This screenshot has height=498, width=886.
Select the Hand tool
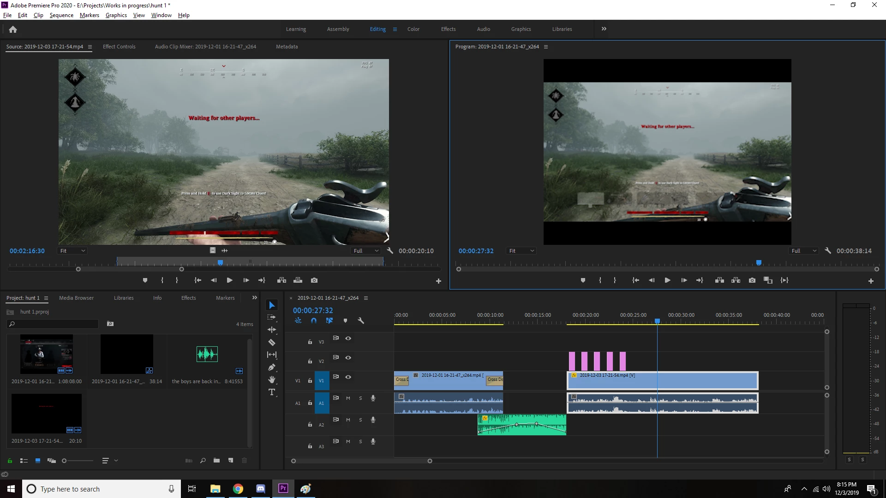(x=272, y=379)
